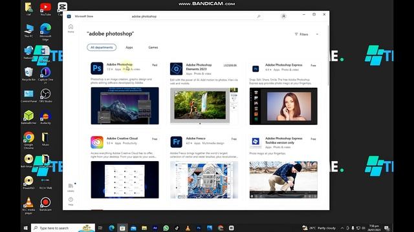
Task: Click the Photoshop Express Toshiba version icon
Action: coord(256,142)
